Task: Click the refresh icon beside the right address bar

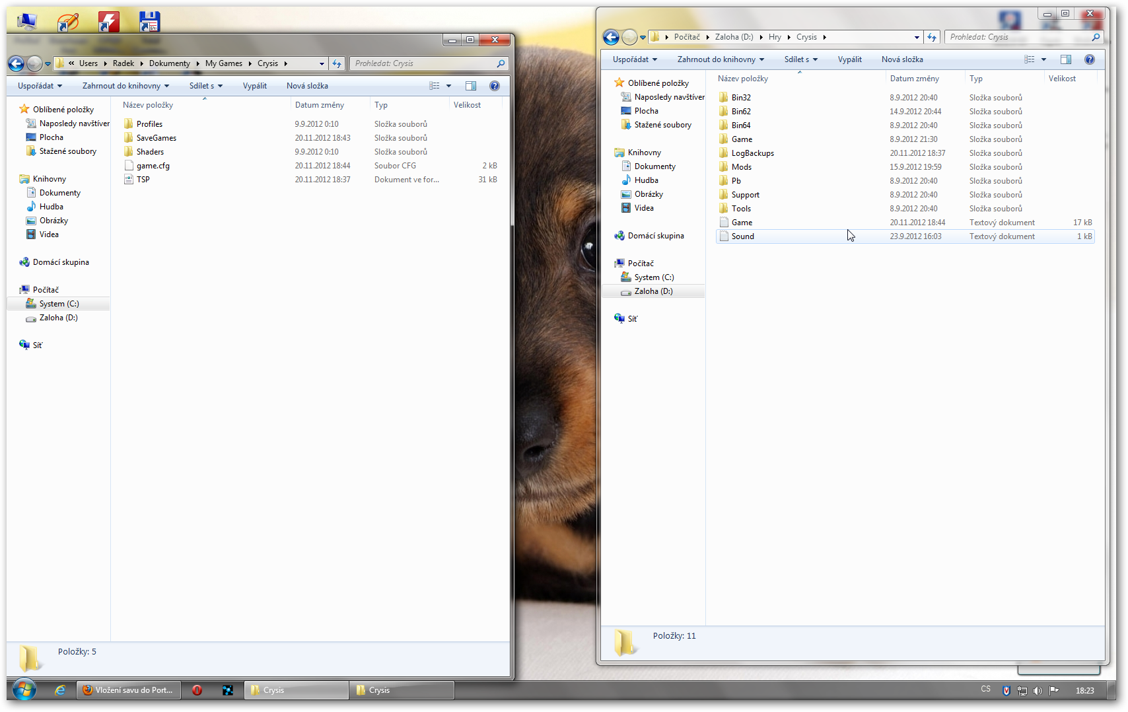Action: tap(932, 37)
